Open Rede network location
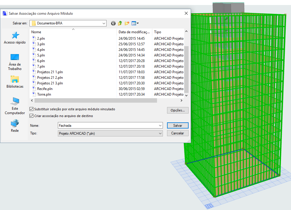This screenshot has height=210, width=291. 15,126
